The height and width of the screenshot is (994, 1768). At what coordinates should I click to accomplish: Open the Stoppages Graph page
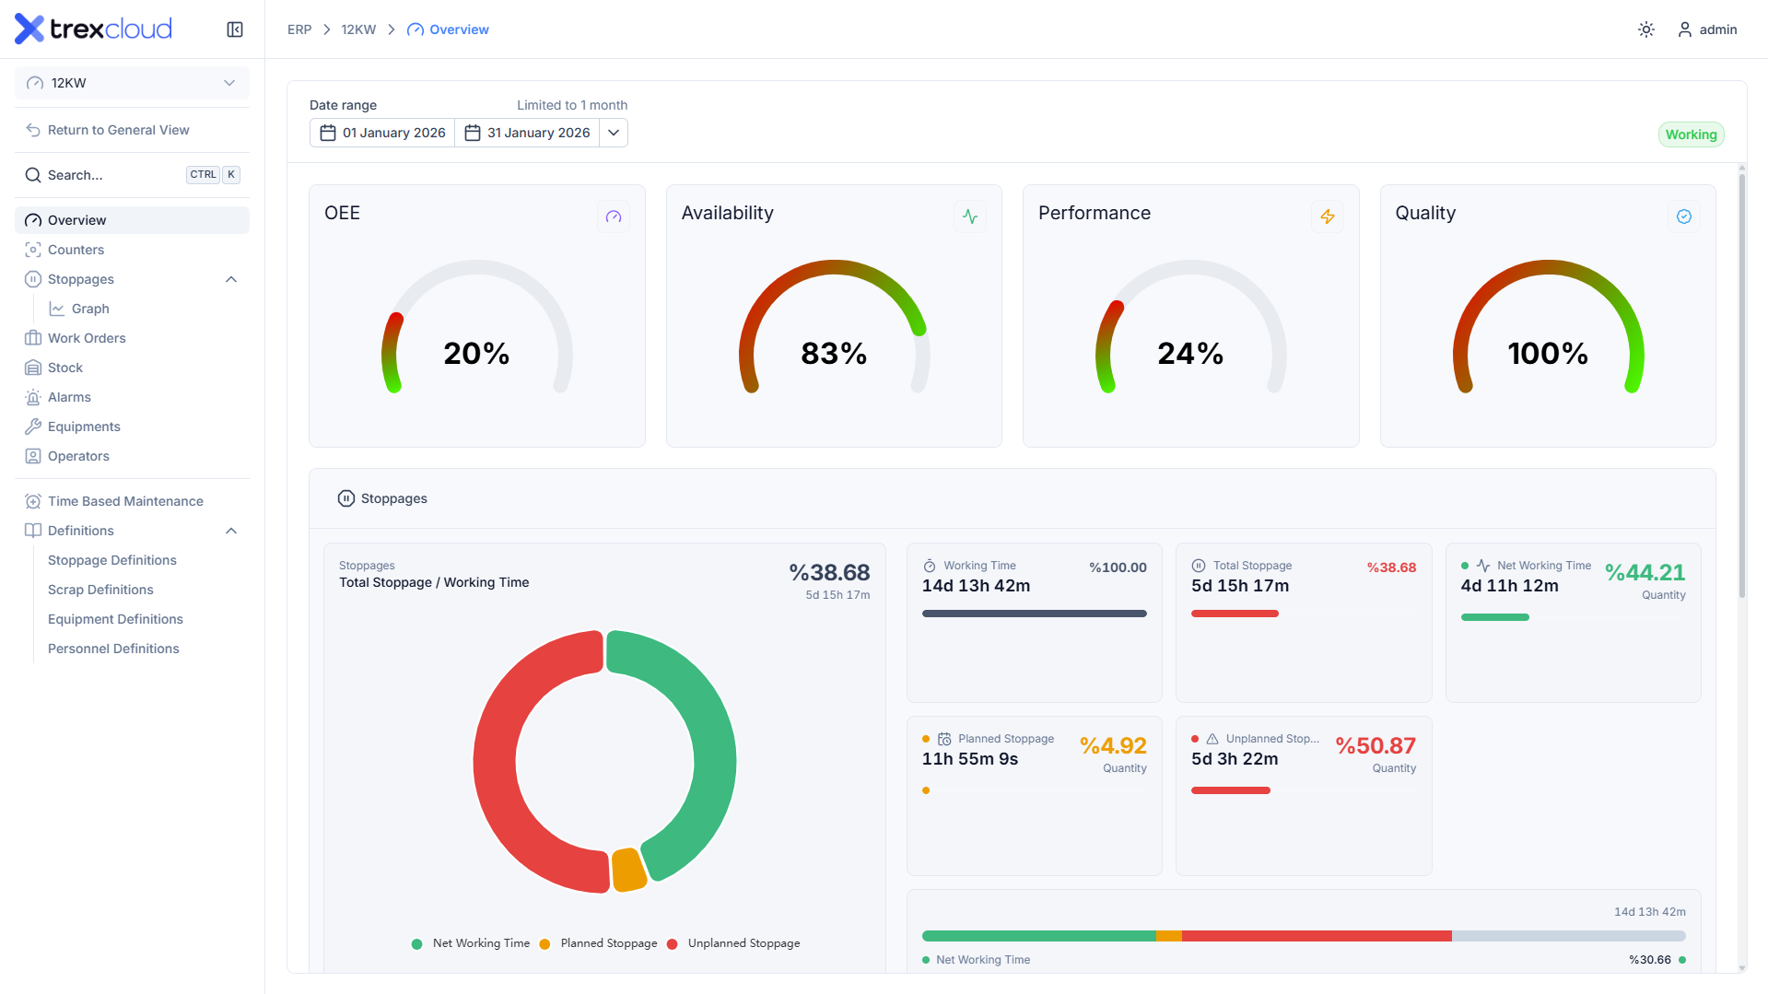click(x=90, y=309)
